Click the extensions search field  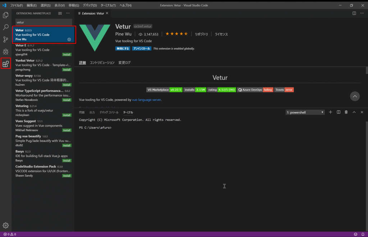pyautogui.click(x=43, y=22)
